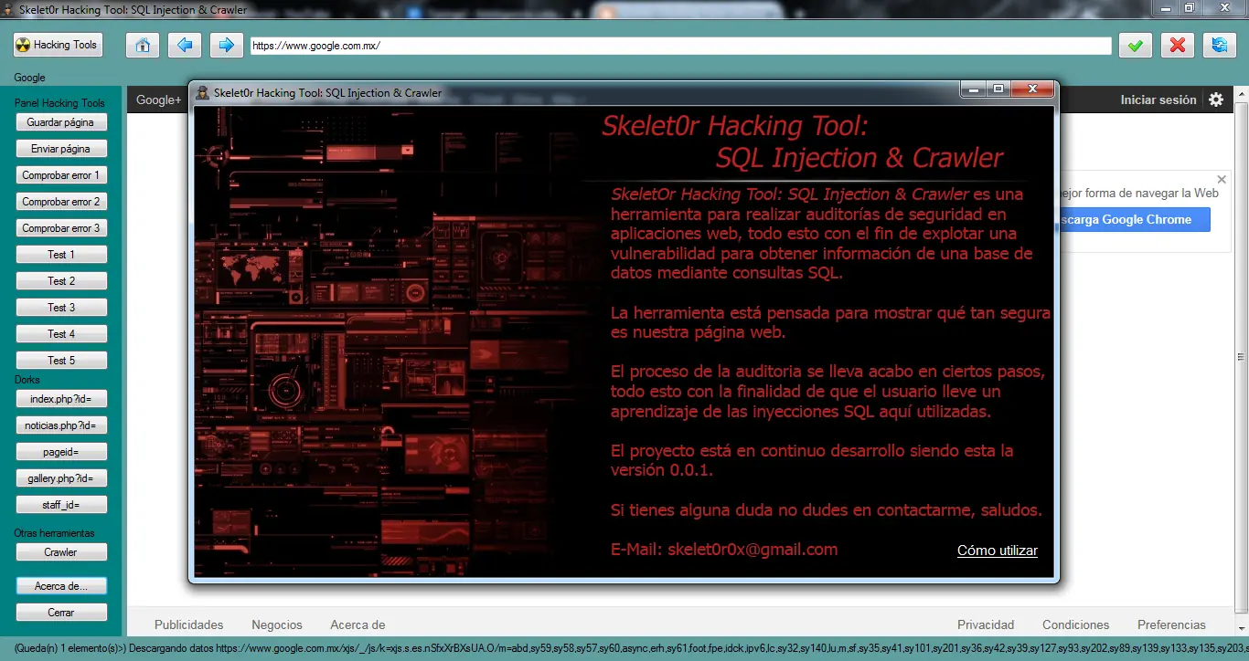Click the Panel Hacking Tools label
The height and width of the screenshot is (661, 1249).
(59, 103)
